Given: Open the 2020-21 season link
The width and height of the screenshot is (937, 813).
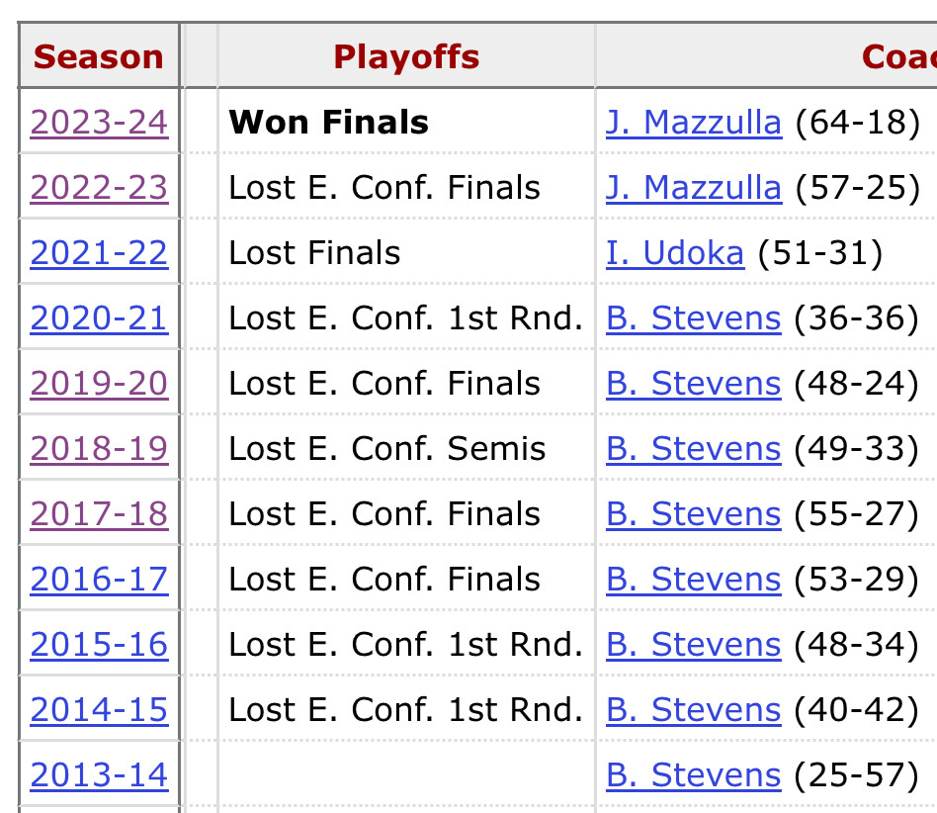Looking at the screenshot, I should [99, 318].
